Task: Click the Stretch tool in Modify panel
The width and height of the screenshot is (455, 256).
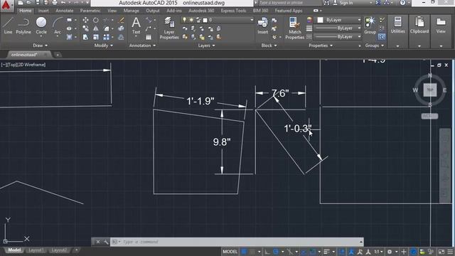Action: tap(85, 37)
